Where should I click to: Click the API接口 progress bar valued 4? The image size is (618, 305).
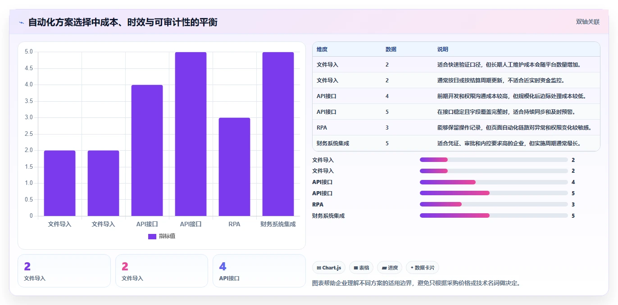pyautogui.click(x=494, y=182)
